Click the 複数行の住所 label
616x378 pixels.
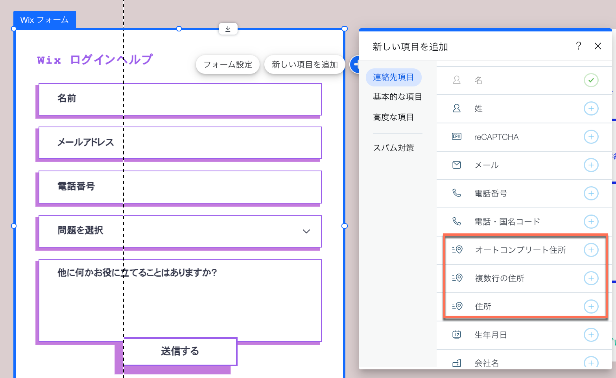(x=500, y=278)
